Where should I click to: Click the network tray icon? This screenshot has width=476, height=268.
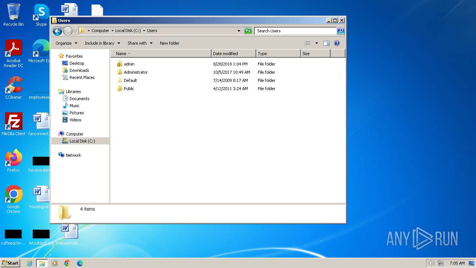441,263
